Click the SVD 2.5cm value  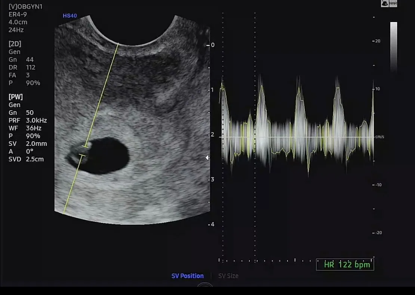(x=35, y=159)
